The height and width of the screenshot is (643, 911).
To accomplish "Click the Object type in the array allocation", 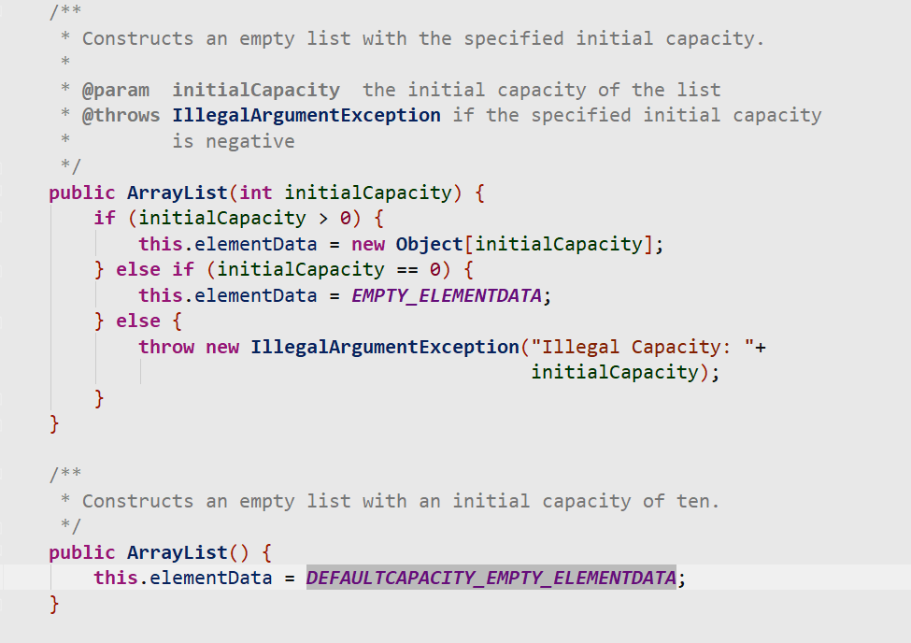I will tap(429, 244).
